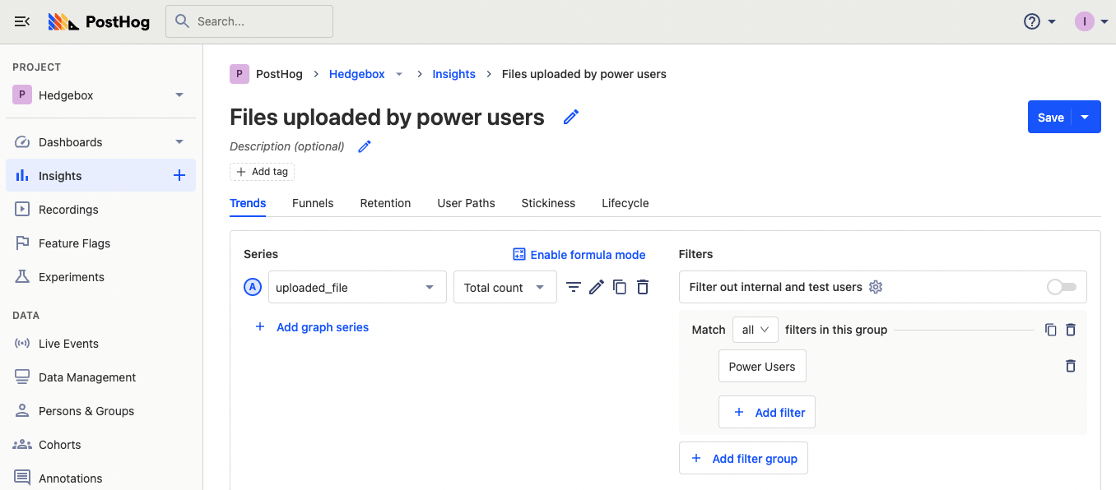Delete the uploaded_file series
The width and height of the screenshot is (1116, 490).
point(643,287)
